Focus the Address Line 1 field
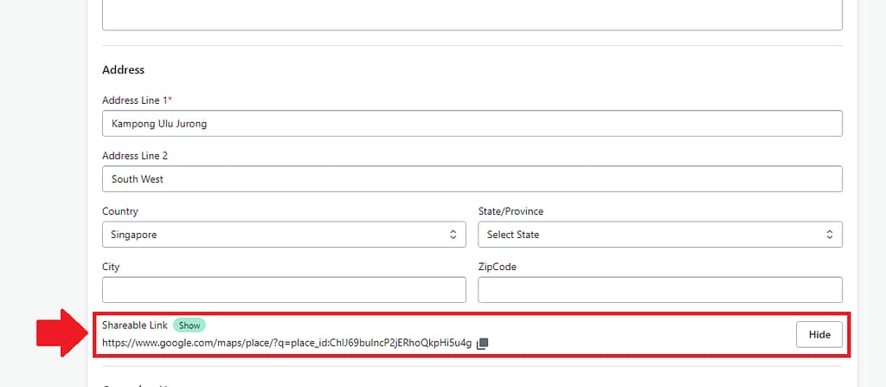Image resolution: width=886 pixels, height=387 pixels. tap(472, 124)
